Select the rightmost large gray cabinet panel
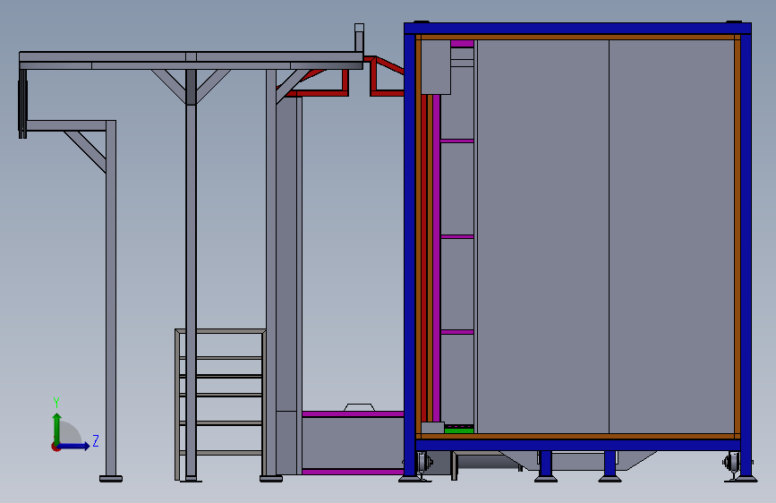 tap(671, 236)
